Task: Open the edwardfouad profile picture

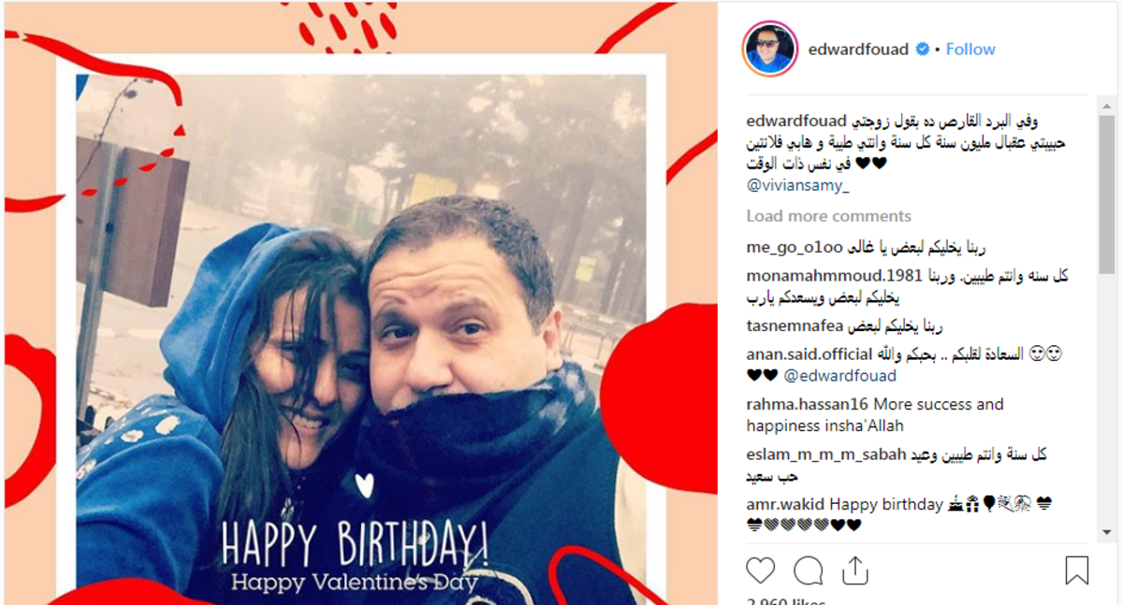Action: pos(769,49)
